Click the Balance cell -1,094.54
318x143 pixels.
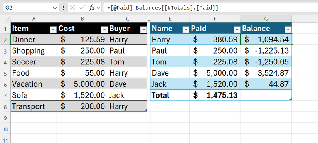click(x=266, y=40)
